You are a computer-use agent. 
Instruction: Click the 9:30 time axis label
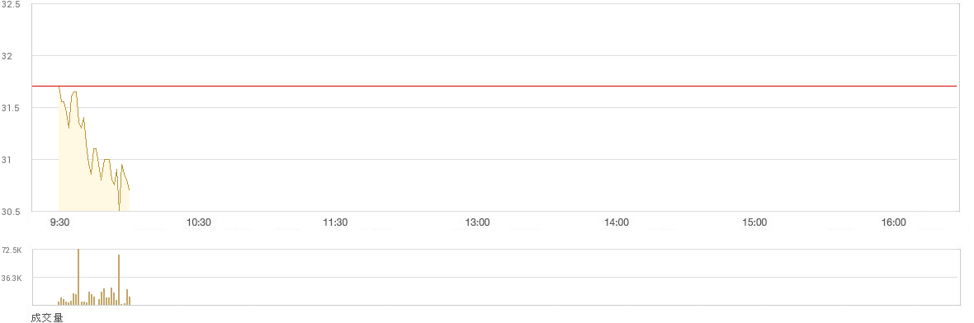59,222
